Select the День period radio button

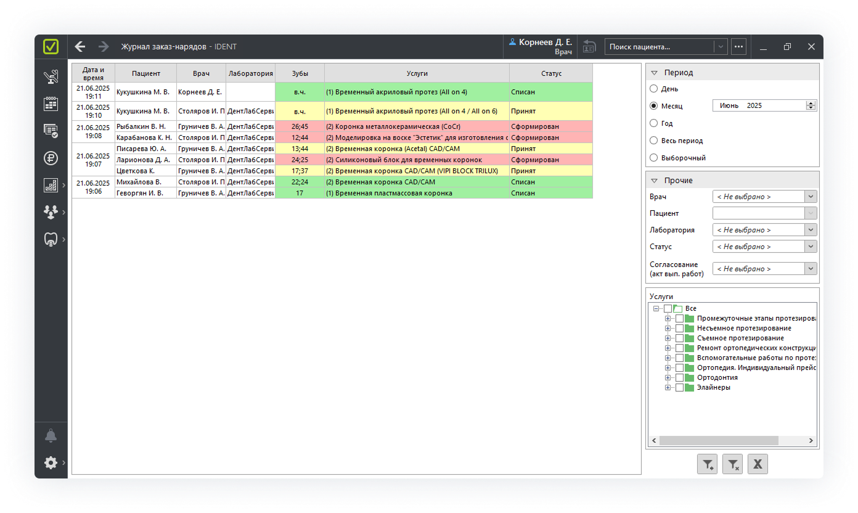click(654, 89)
